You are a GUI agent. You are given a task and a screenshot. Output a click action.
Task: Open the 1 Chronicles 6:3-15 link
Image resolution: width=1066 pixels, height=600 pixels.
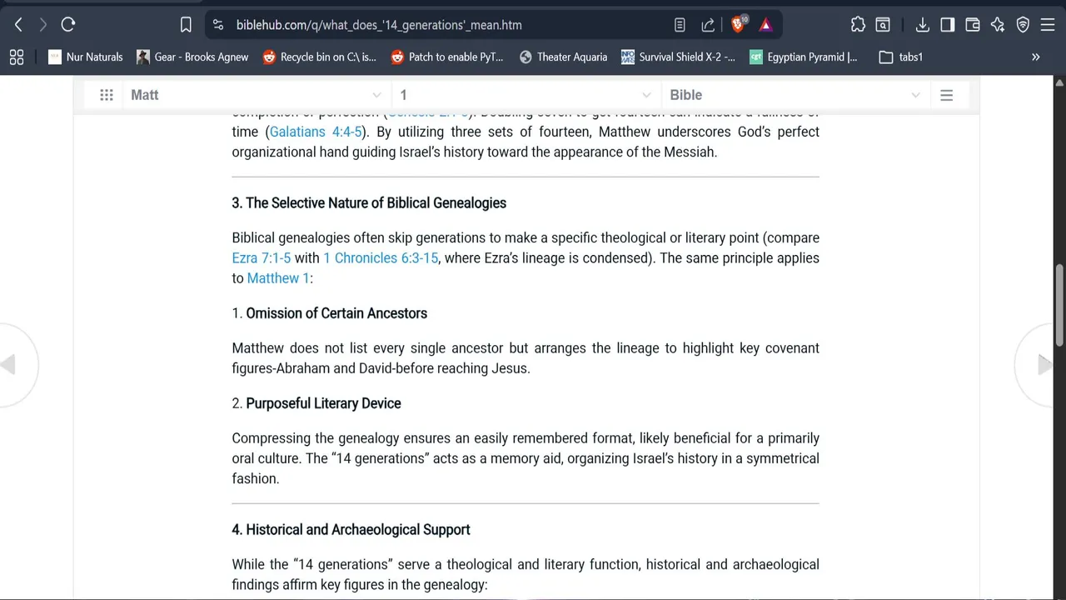pos(381,258)
